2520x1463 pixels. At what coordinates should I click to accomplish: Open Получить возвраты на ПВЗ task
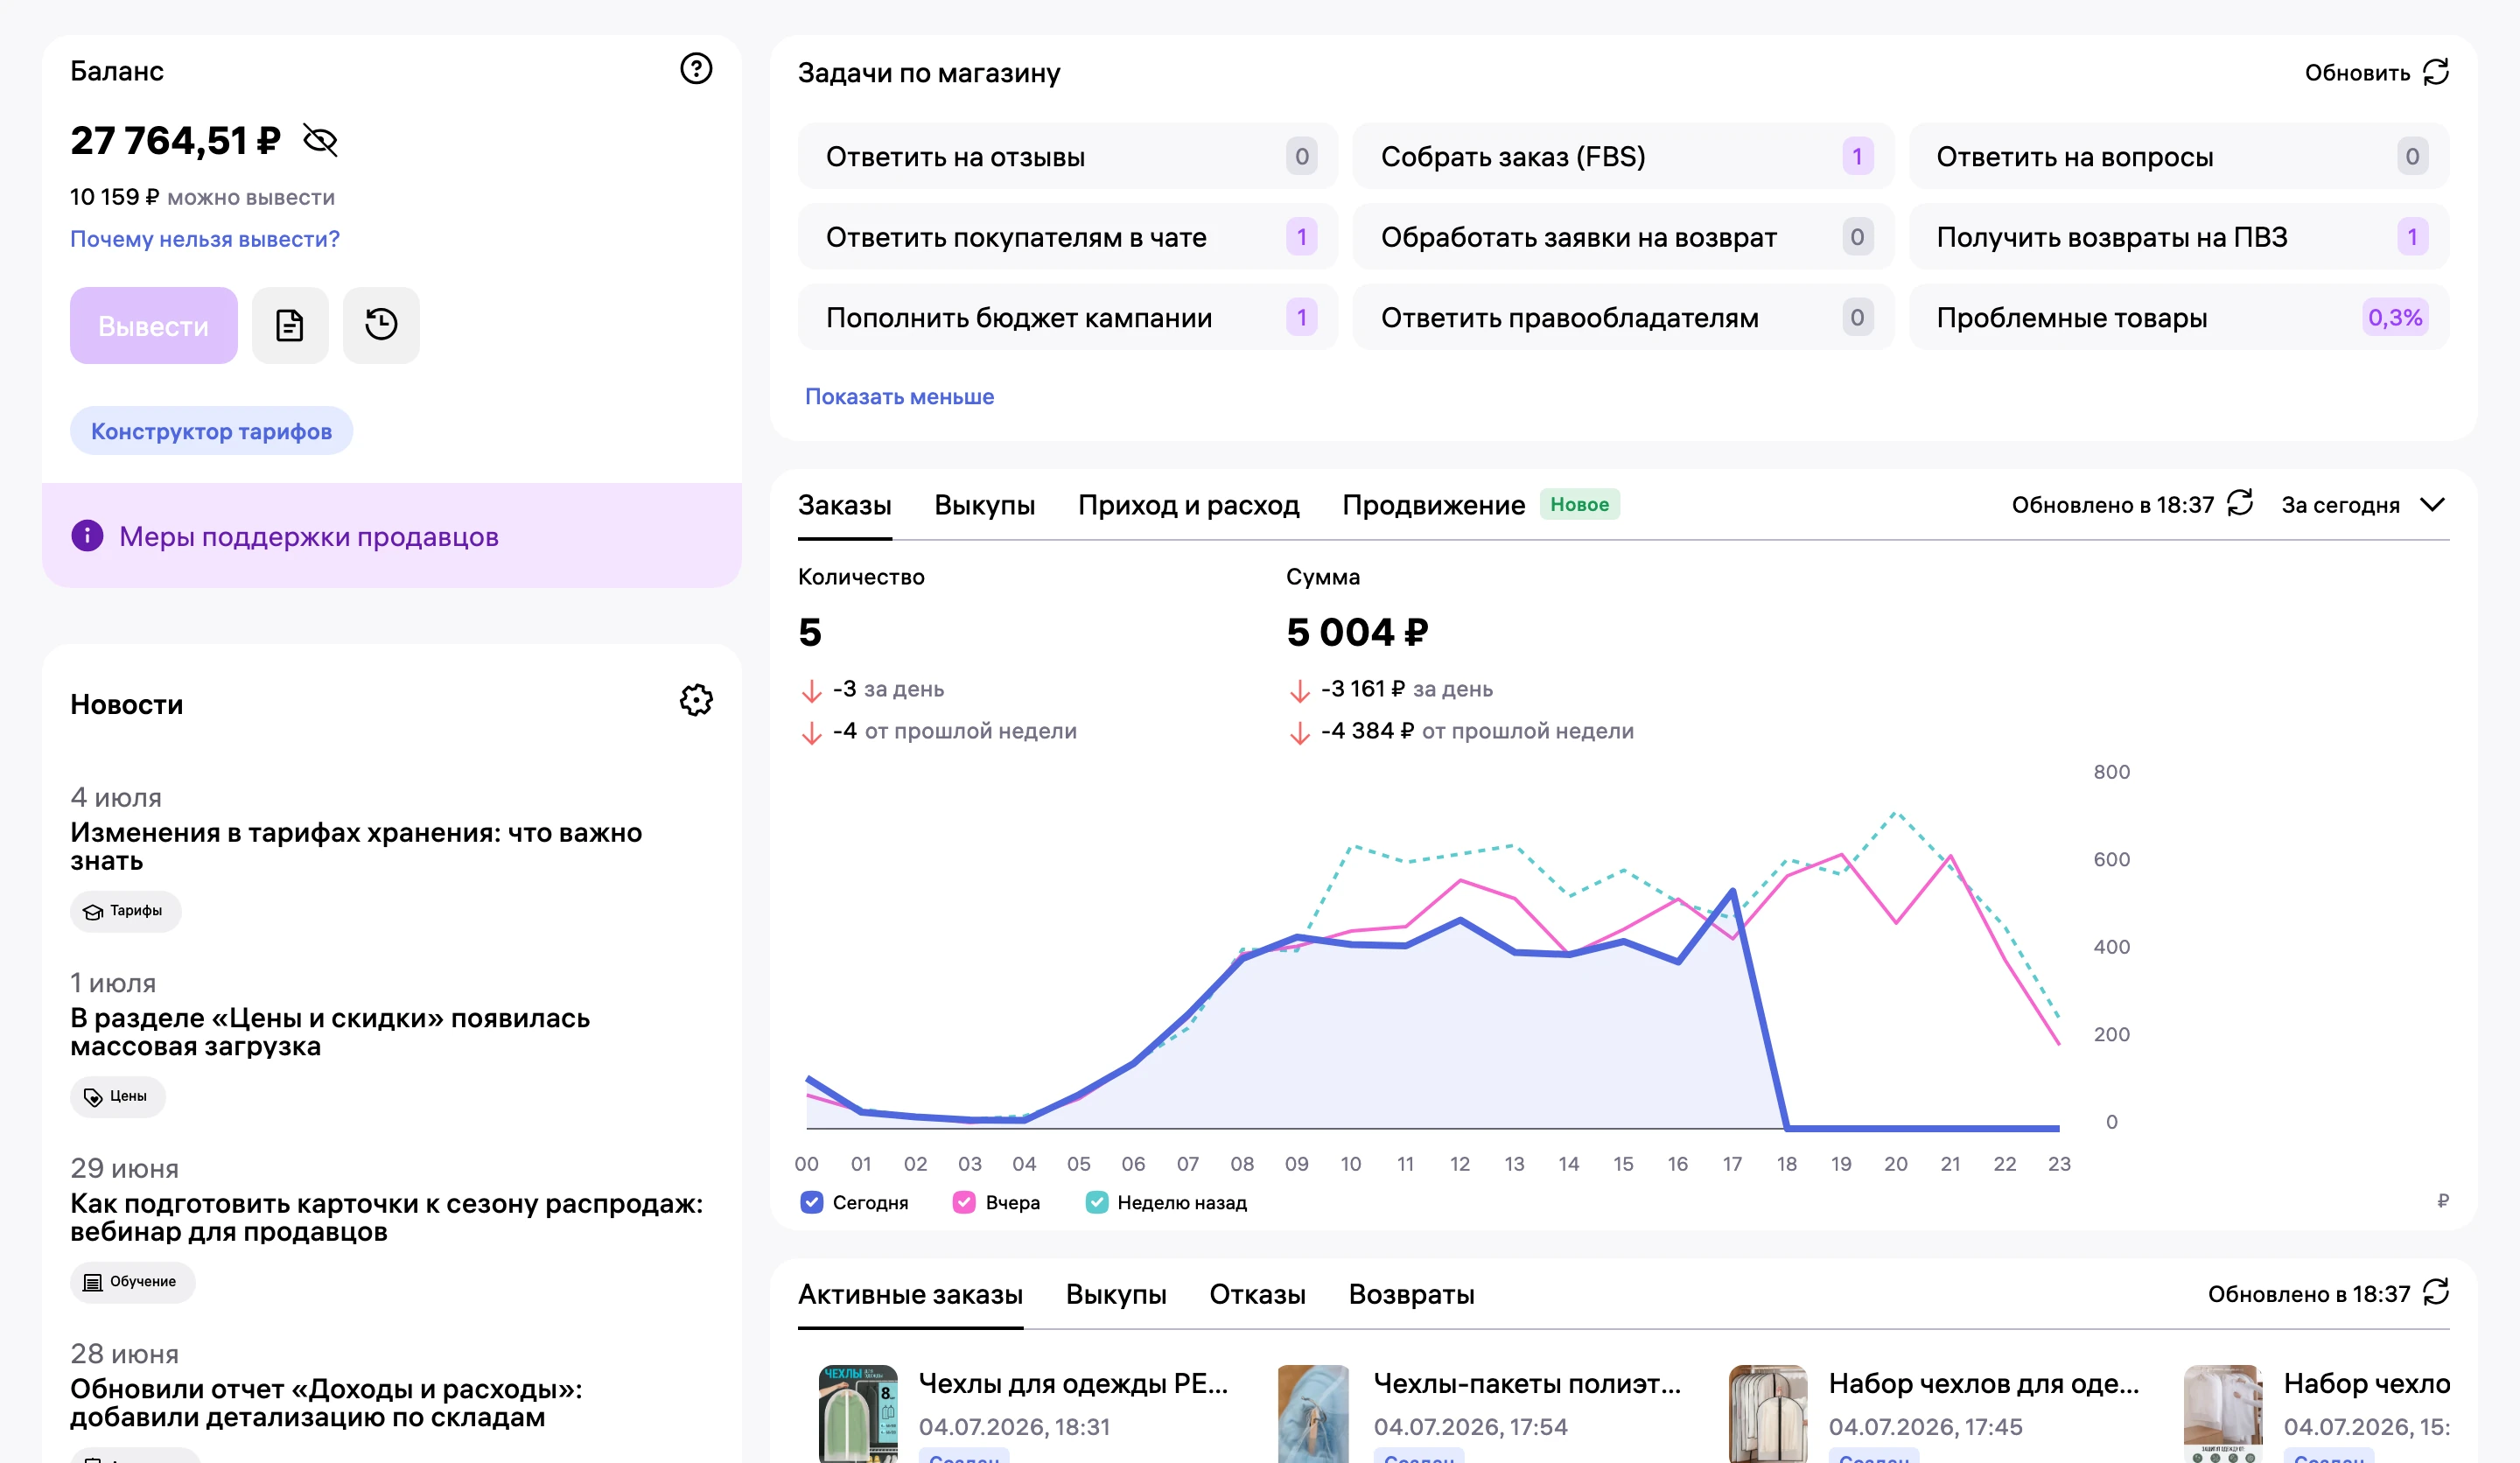pos(2178,237)
